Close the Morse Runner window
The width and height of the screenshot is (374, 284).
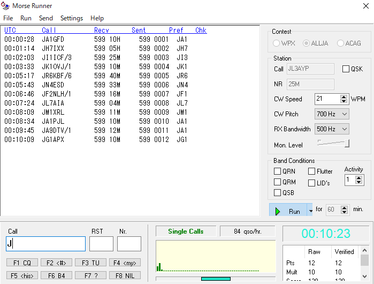coord(366,6)
